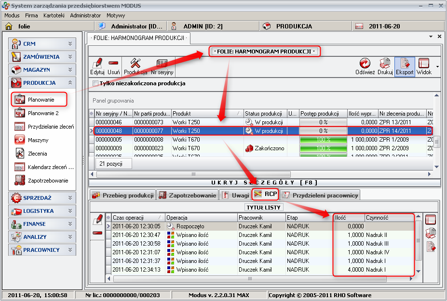Click the Planowanie 2 sidebar link

43,113
